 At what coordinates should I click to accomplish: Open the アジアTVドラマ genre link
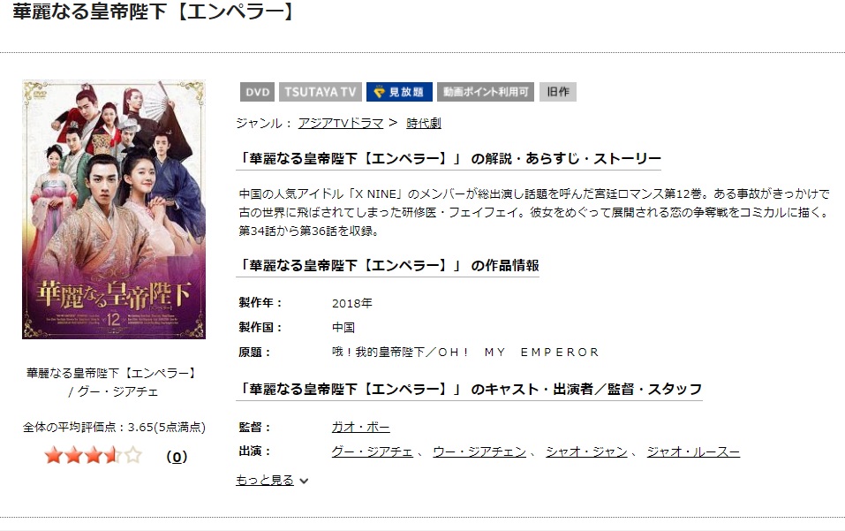pyautogui.click(x=341, y=124)
